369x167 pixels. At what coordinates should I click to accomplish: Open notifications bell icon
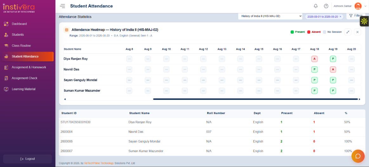tap(316, 6)
